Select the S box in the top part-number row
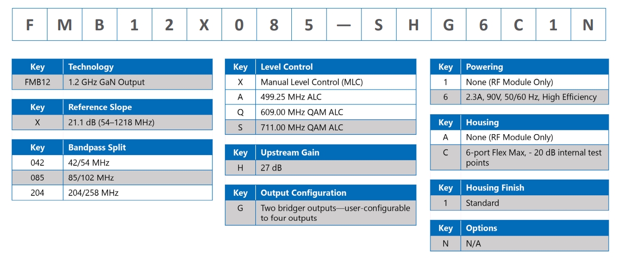622x273 pixels. pos(379,24)
